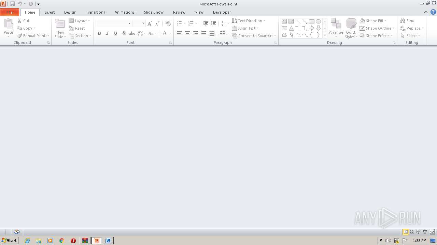Click the Decrease List Level icon
Screen dimensions: 437x245
click(x=206, y=23)
